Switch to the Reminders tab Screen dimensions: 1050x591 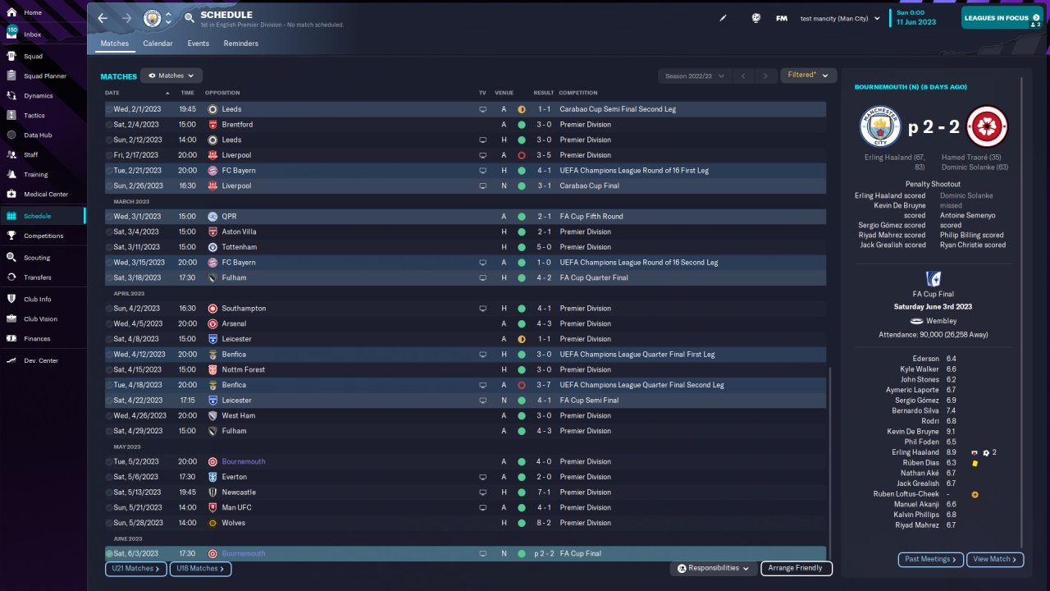coord(240,44)
